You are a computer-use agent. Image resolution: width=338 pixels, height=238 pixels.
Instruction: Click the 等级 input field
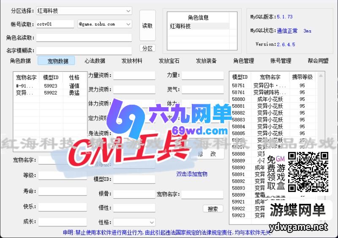[x=63, y=175]
